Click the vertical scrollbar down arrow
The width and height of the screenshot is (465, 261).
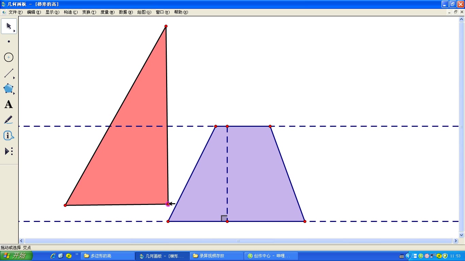point(462,235)
